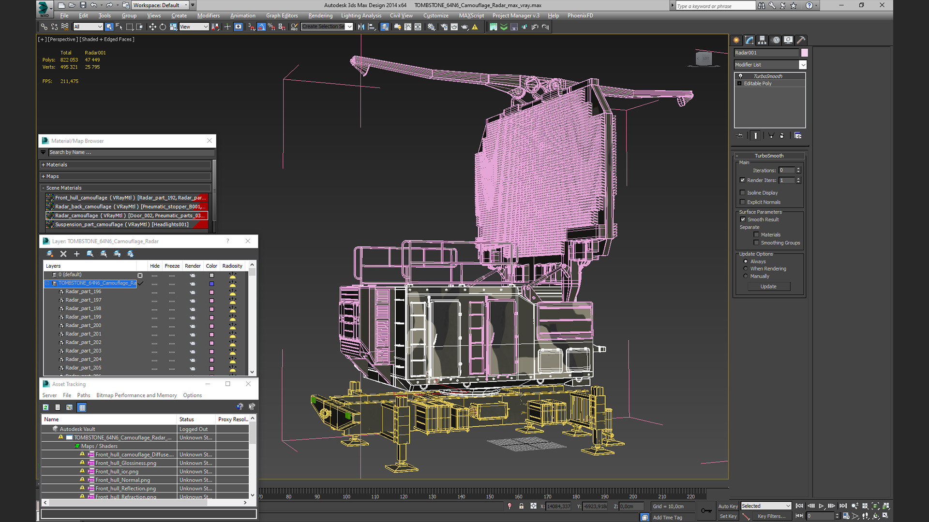Toggle the Angle Snap icon

coord(261,27)
